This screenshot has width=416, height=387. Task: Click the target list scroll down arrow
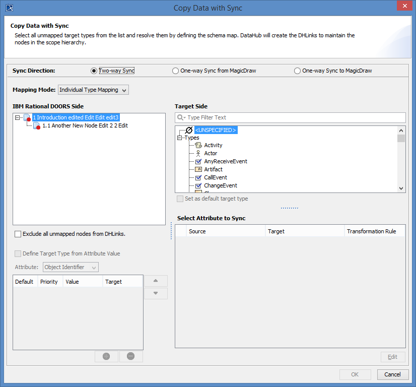[401, 188]
